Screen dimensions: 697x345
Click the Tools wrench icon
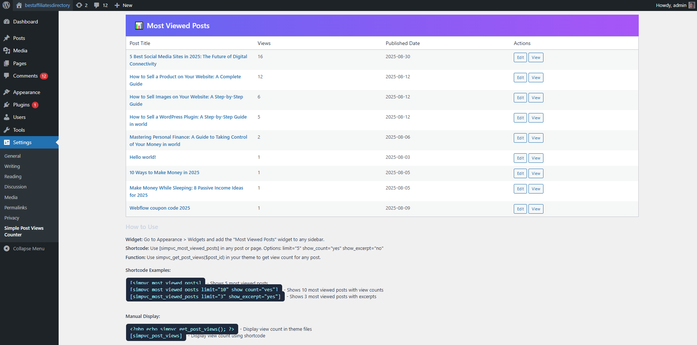point(7,130)
